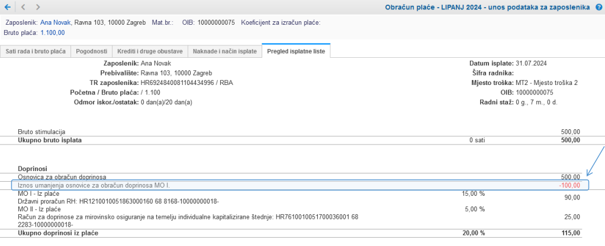Click Odmor value 0 dan(a)/20 dan(a)
This screenshot has width=605, height=246.
(x=167, y=102)
